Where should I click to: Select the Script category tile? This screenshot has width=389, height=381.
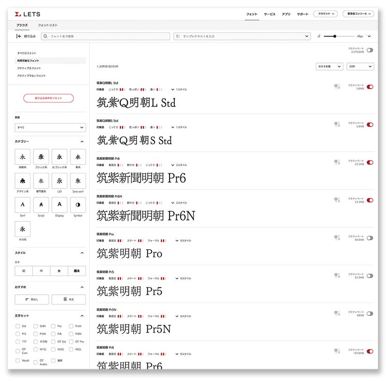click(x=41, y=205)
